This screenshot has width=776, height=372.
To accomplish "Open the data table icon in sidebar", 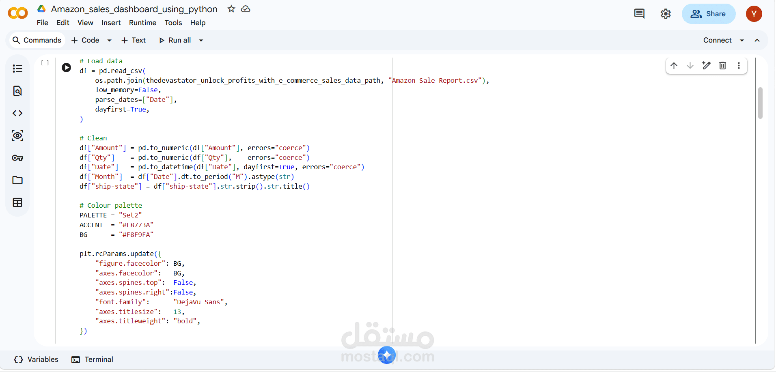I will [x=17, y=202].
